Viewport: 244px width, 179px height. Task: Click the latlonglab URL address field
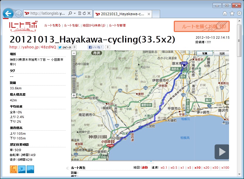(x=48, y=13)
